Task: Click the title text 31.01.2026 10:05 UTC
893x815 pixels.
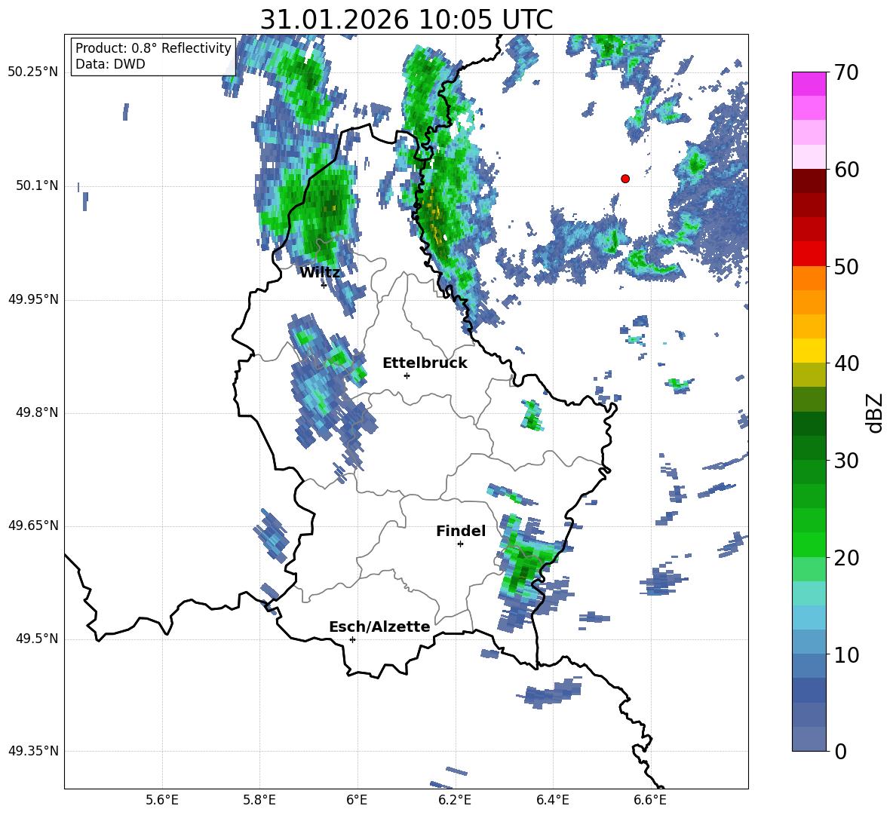Action: click(406, 20)
